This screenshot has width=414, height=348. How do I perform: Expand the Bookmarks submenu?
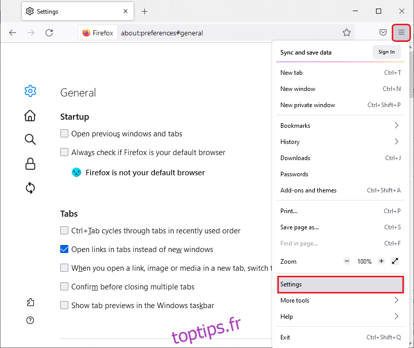(340, 125)
